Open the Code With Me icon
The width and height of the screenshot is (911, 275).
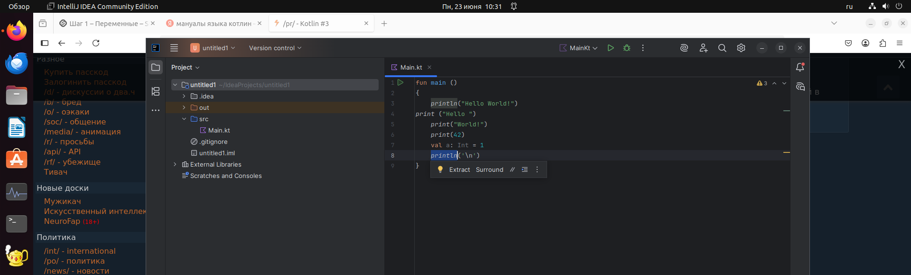[704, 48]
